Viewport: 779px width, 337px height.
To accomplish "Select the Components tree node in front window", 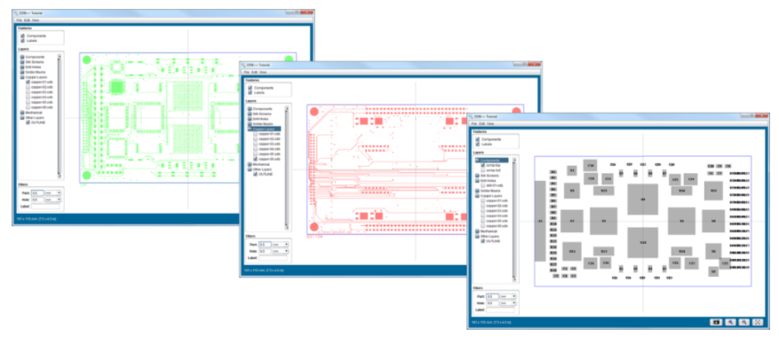I will [491, 161].
